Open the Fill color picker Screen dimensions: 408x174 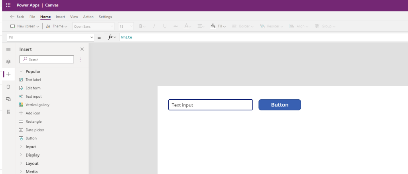(218, 26)
